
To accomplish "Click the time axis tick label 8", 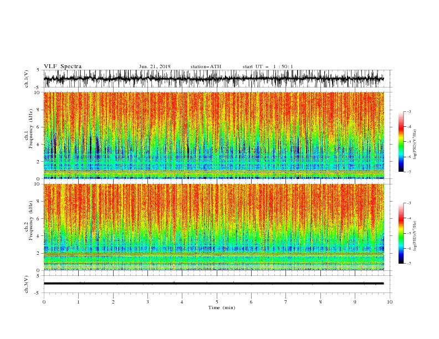I will pyautogui.click(x=320, y=302).
